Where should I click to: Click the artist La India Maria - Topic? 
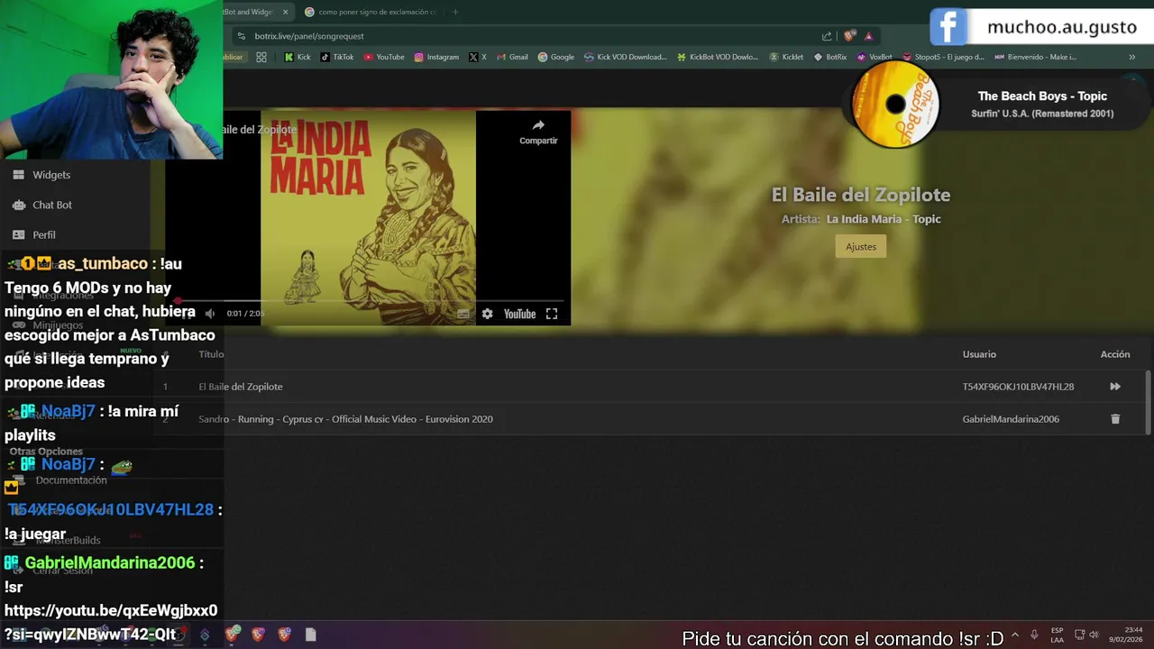tap(884, 219)
